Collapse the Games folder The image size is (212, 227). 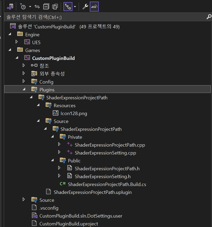click(x=10, y=50)
